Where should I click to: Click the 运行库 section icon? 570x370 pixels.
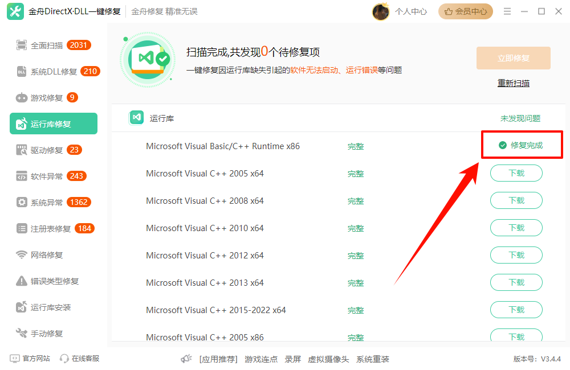(x=137, y=117)
